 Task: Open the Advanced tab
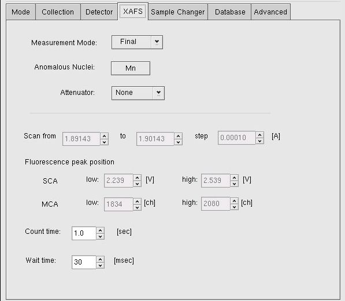[x=270, y=12]
